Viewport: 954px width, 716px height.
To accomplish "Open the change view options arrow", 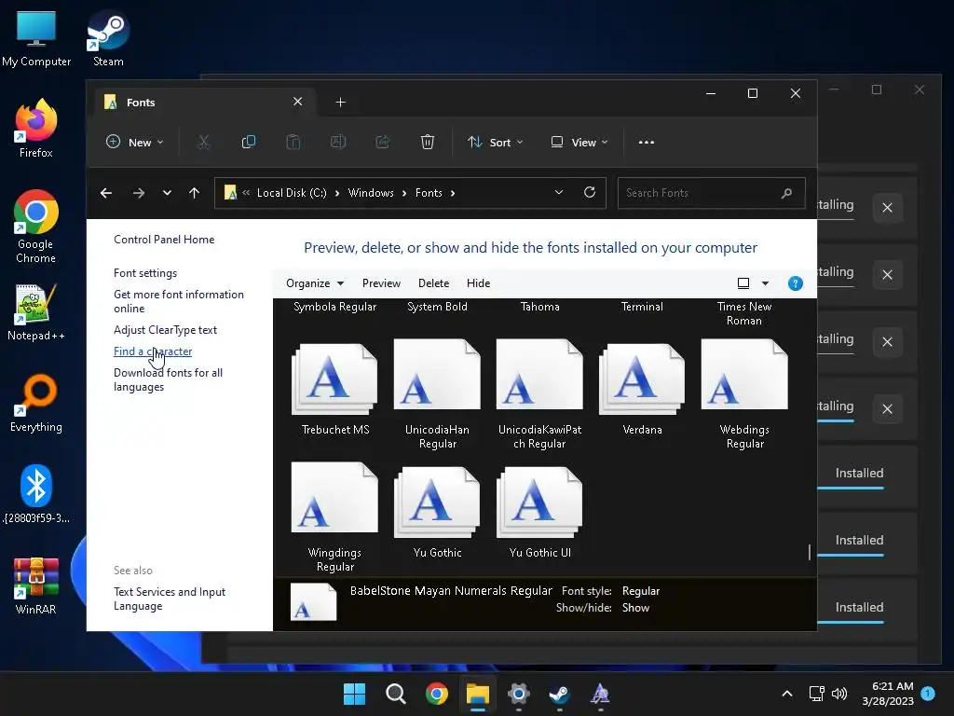I will point(766,283).
